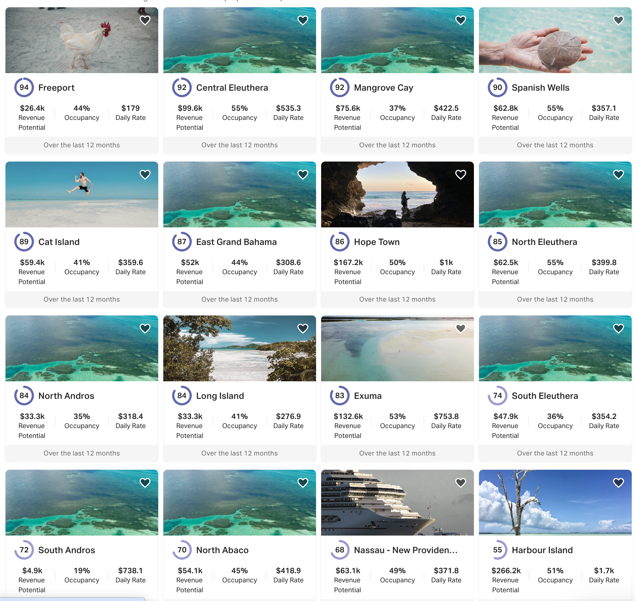Toggle Exuma favorite heart

[461, 329]
